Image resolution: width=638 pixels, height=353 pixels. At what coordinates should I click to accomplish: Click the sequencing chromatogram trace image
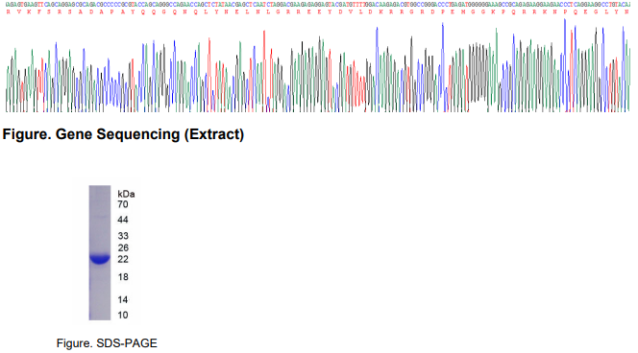tap(318, 65)
